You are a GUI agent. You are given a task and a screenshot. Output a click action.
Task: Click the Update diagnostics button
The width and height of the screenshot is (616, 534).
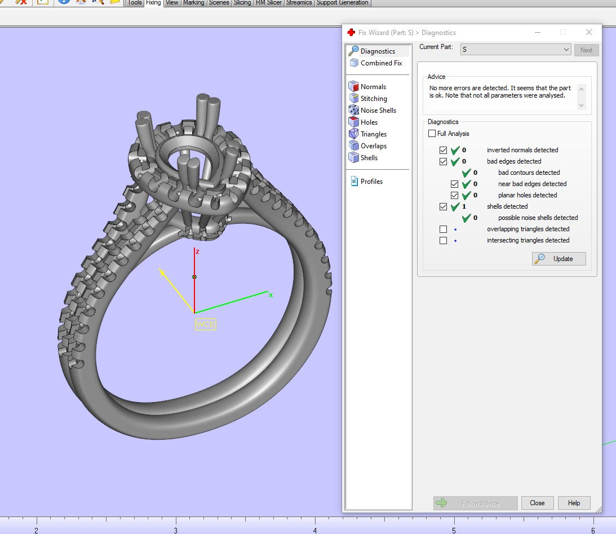(559, 259)
